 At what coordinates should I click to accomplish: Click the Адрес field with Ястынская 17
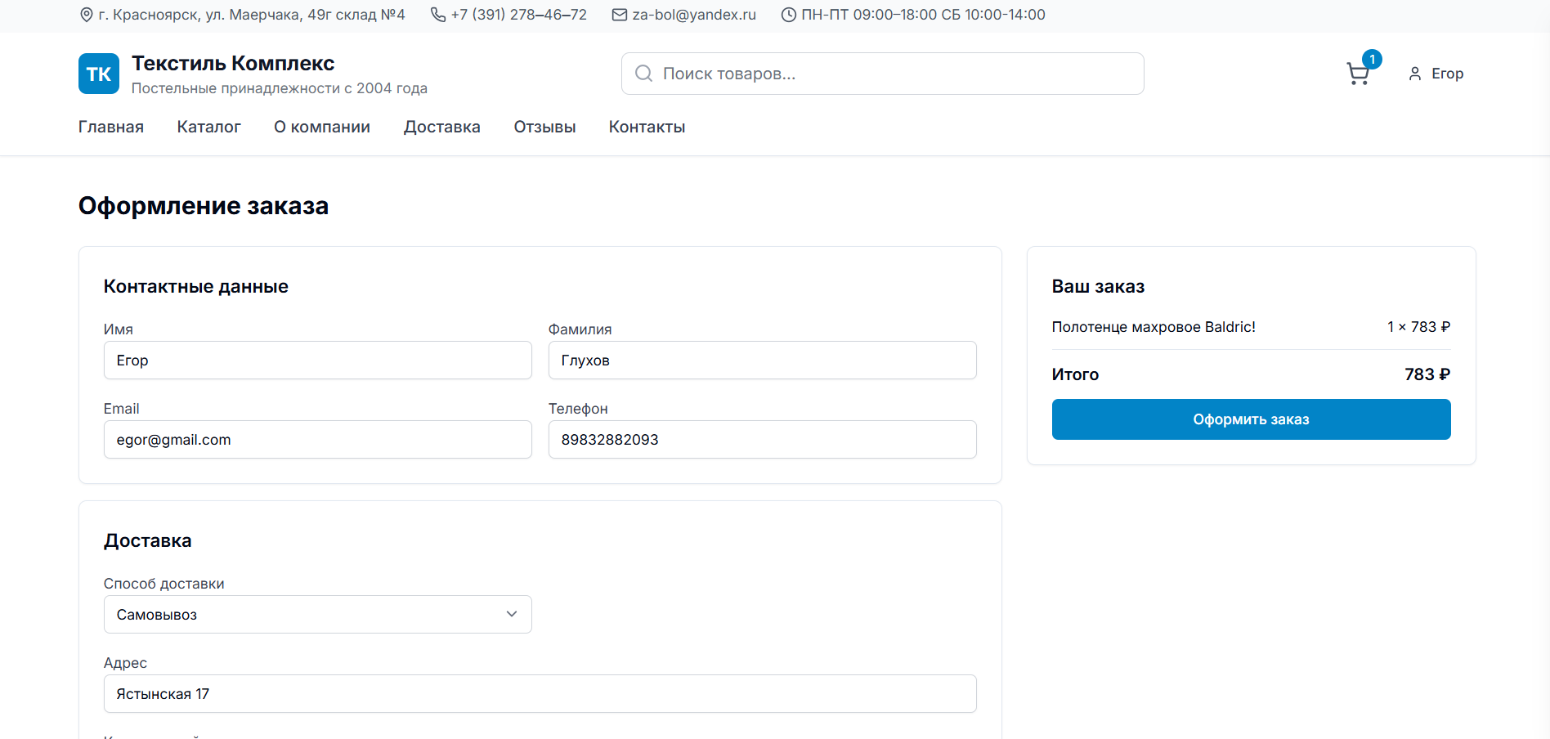(x=540, y=694)
